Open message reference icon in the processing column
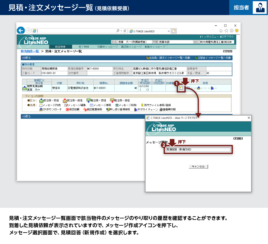Screen dimensions: 268x244 188,88
